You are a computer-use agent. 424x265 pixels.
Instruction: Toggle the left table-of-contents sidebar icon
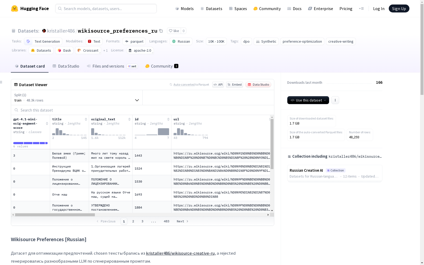(x=1, y=82)
